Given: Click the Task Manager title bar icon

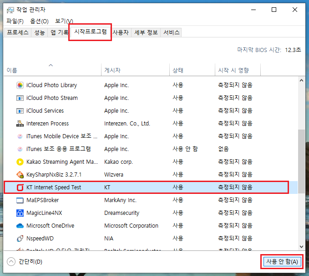Looking at the screenshot, I should (10, 10).
